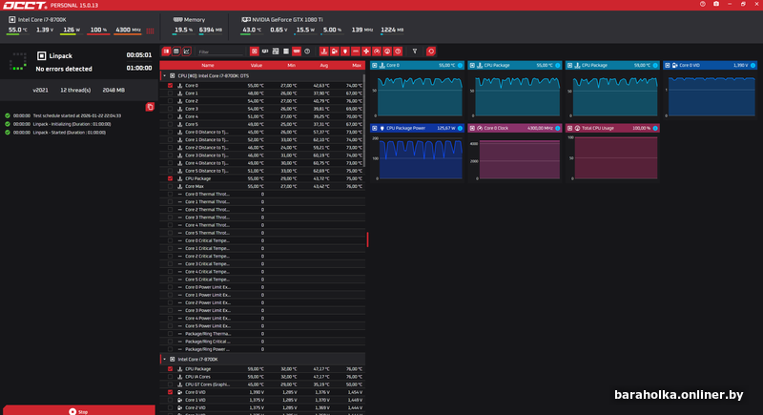The width and height of the screenshot is (763, 415).
Task: Uncheck the Core 0 temperature checkbox
Action: pyautogui.click(x=171, y=85)
